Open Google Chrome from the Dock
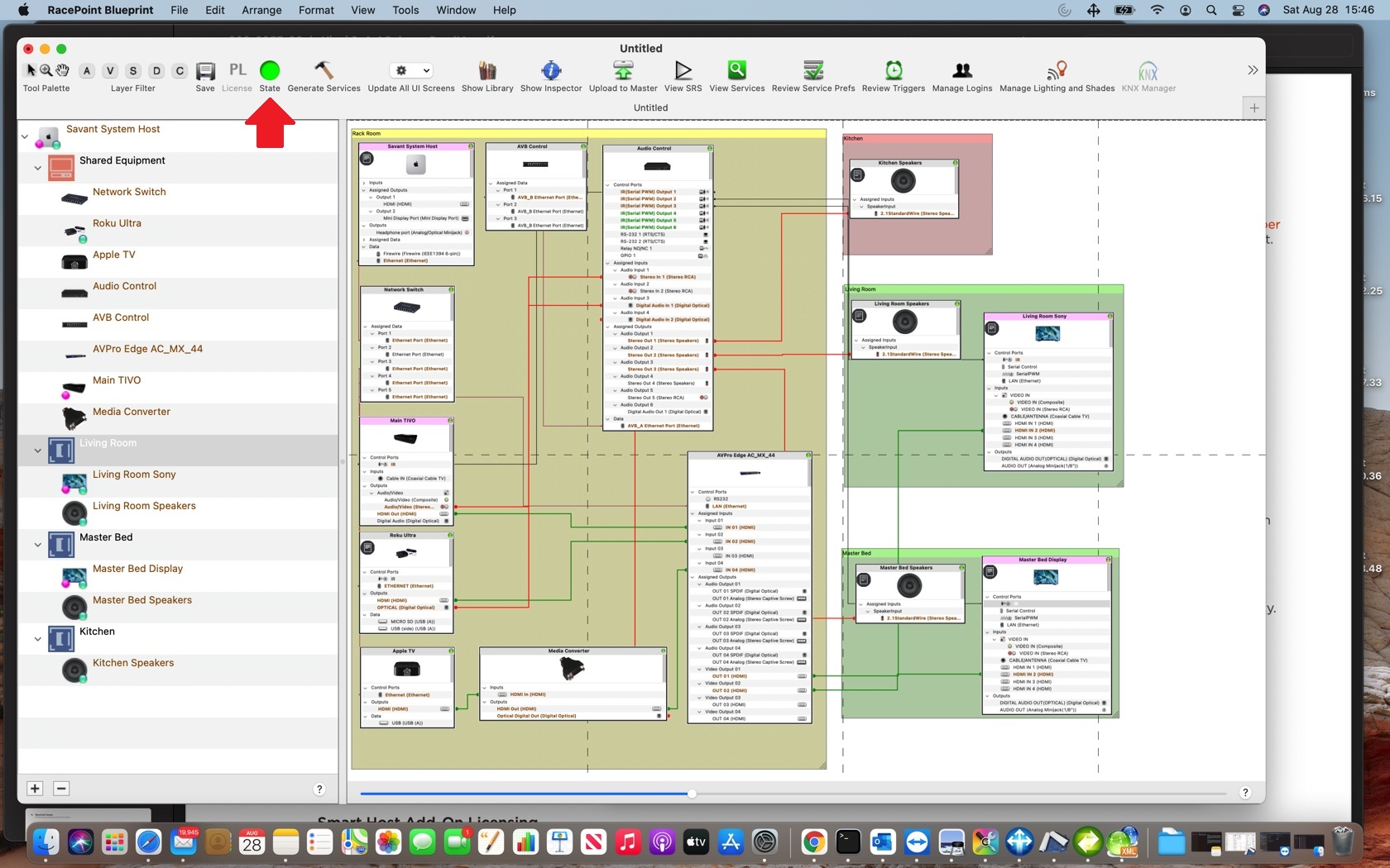 point(814,842)
